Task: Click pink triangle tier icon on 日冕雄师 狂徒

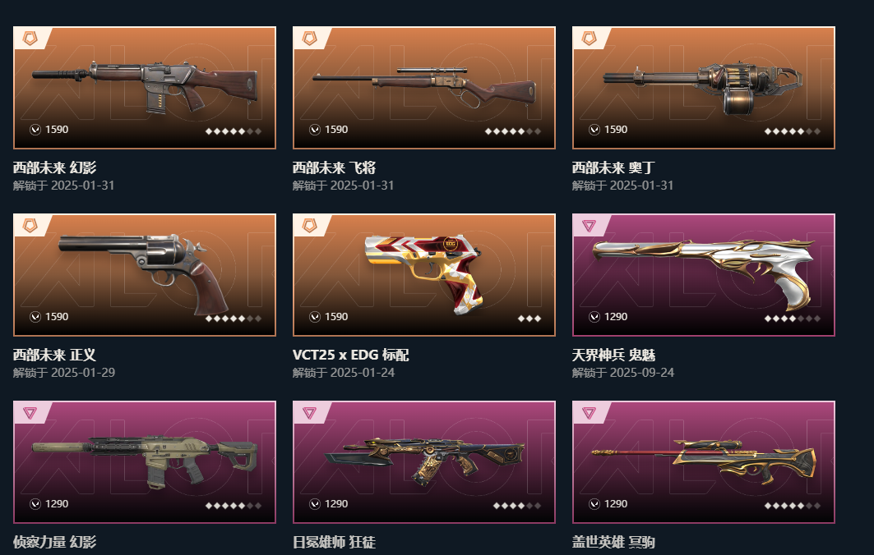Action: pos(309,412)
